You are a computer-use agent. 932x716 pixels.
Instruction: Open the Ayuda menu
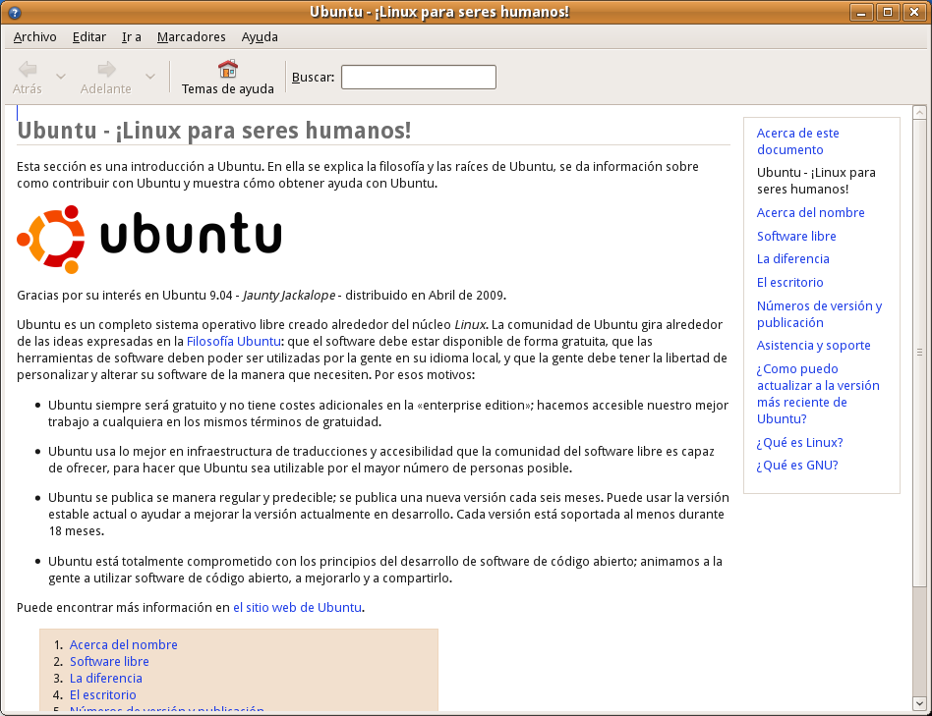pos(260,36)
